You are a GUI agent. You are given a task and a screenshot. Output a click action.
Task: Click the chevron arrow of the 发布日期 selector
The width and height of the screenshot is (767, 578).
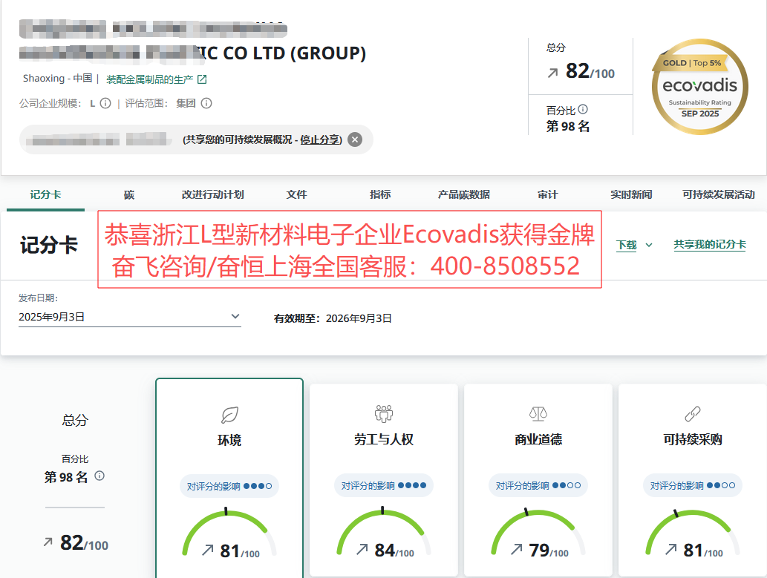point(235,316)
